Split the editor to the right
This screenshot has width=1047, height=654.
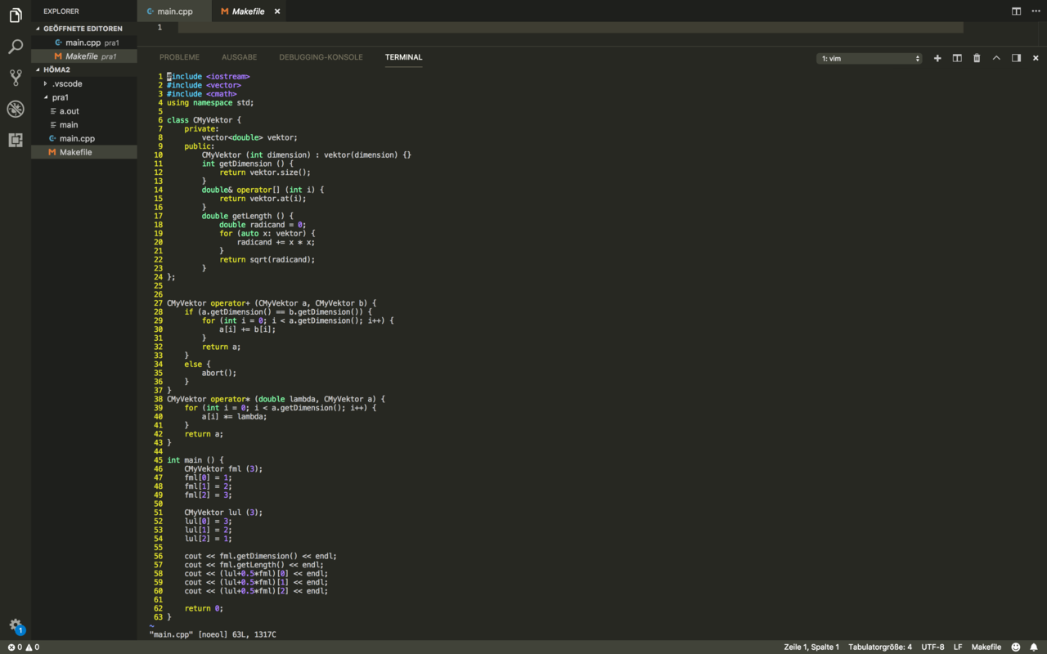[x=1016, y=11]
